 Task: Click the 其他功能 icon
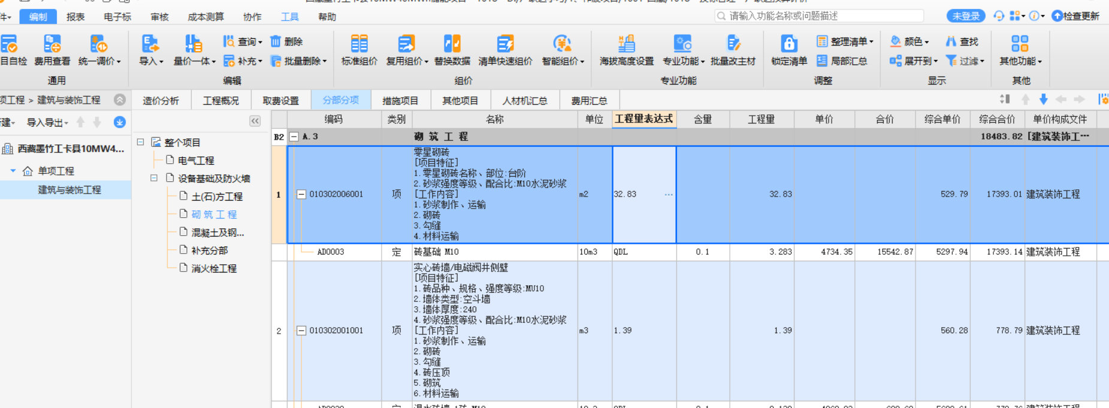1020,44
